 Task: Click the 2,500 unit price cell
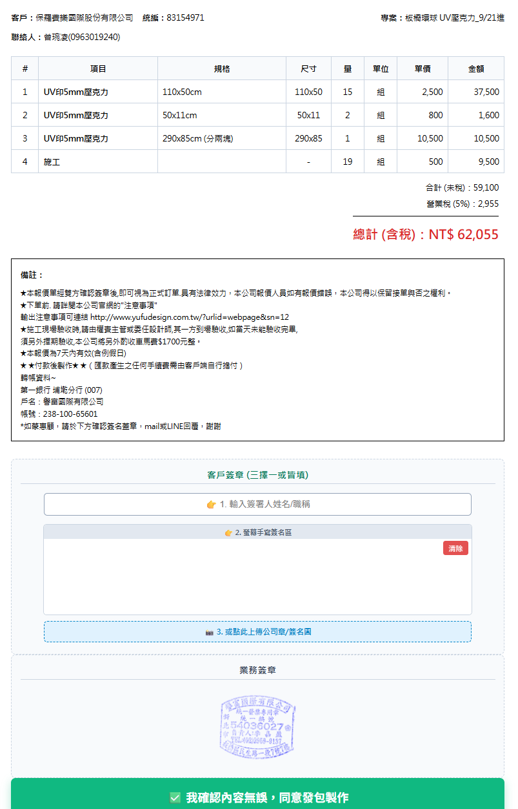pos(423,92)
